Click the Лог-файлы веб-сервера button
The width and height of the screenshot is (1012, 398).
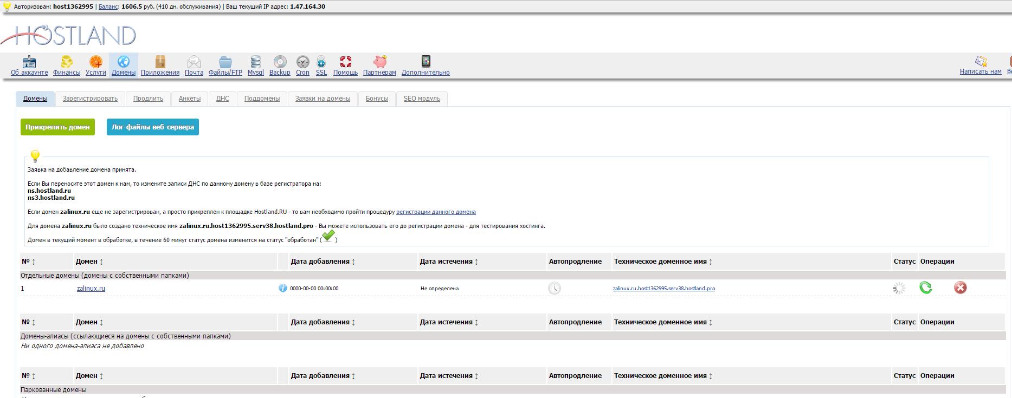(153, 127)
